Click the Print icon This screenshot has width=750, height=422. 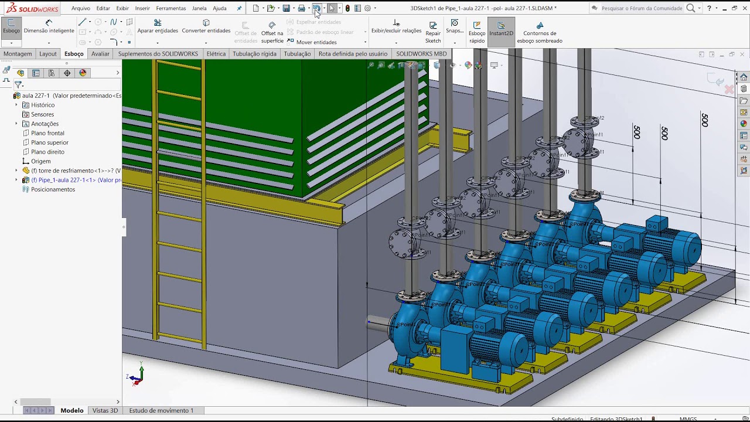pyautogui.click(x=301, y=8)
